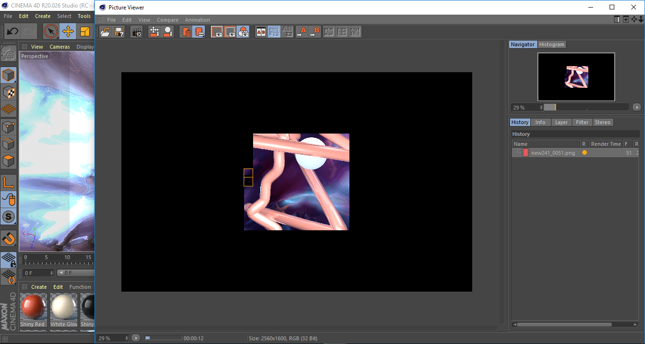Switch to Polygons mode
The width and height of the screenshot is (645, 344).
click(8, 161)
